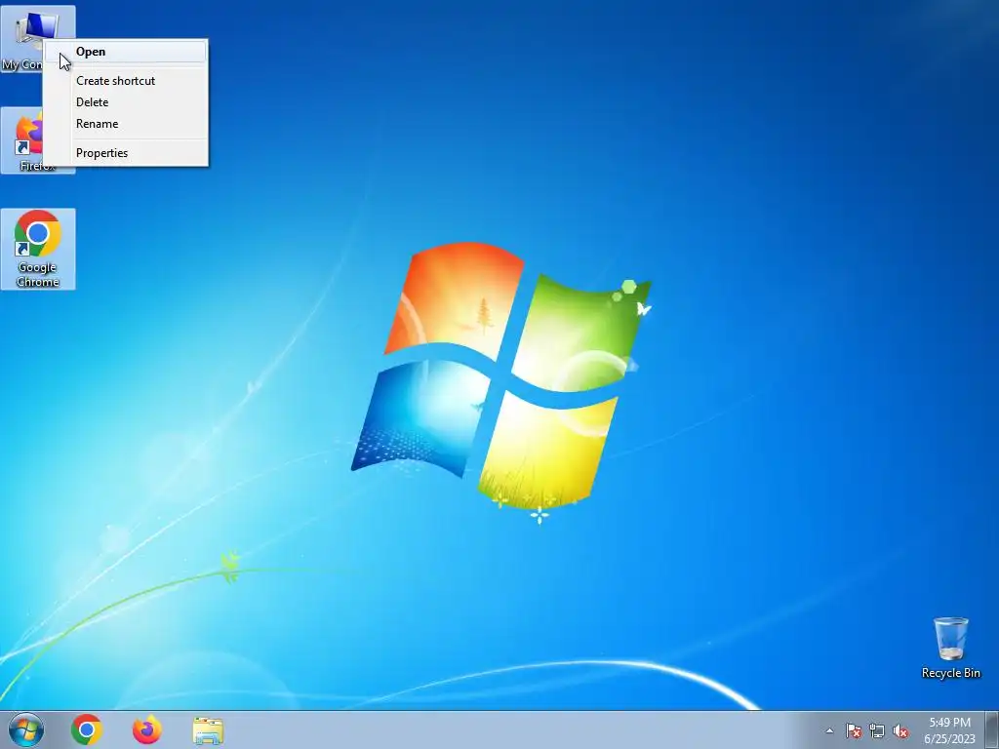Show hidden system tray icons
The height and width of the screenshot is (749, 999).
pos(829,730)
